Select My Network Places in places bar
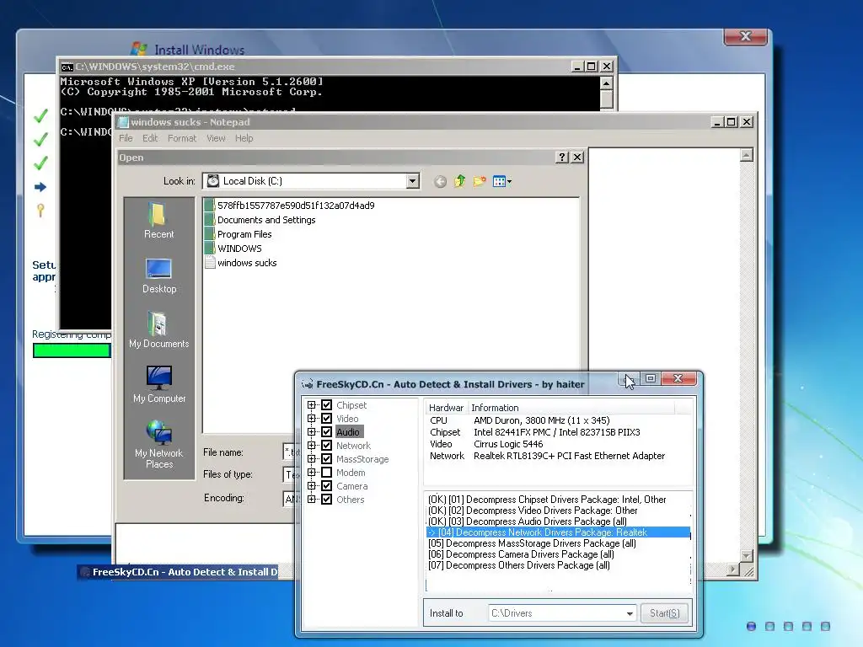 (x=159, y=445)
